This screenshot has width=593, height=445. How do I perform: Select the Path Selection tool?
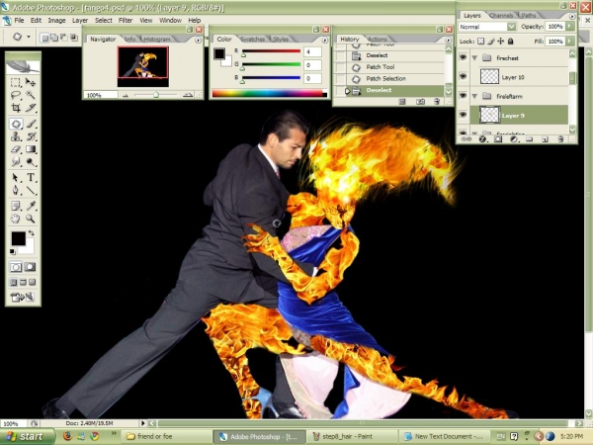[x=16, y=177]
